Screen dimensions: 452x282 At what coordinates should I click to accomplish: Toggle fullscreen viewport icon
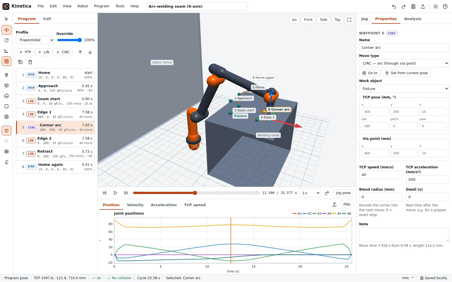click(x=349, y=20)
